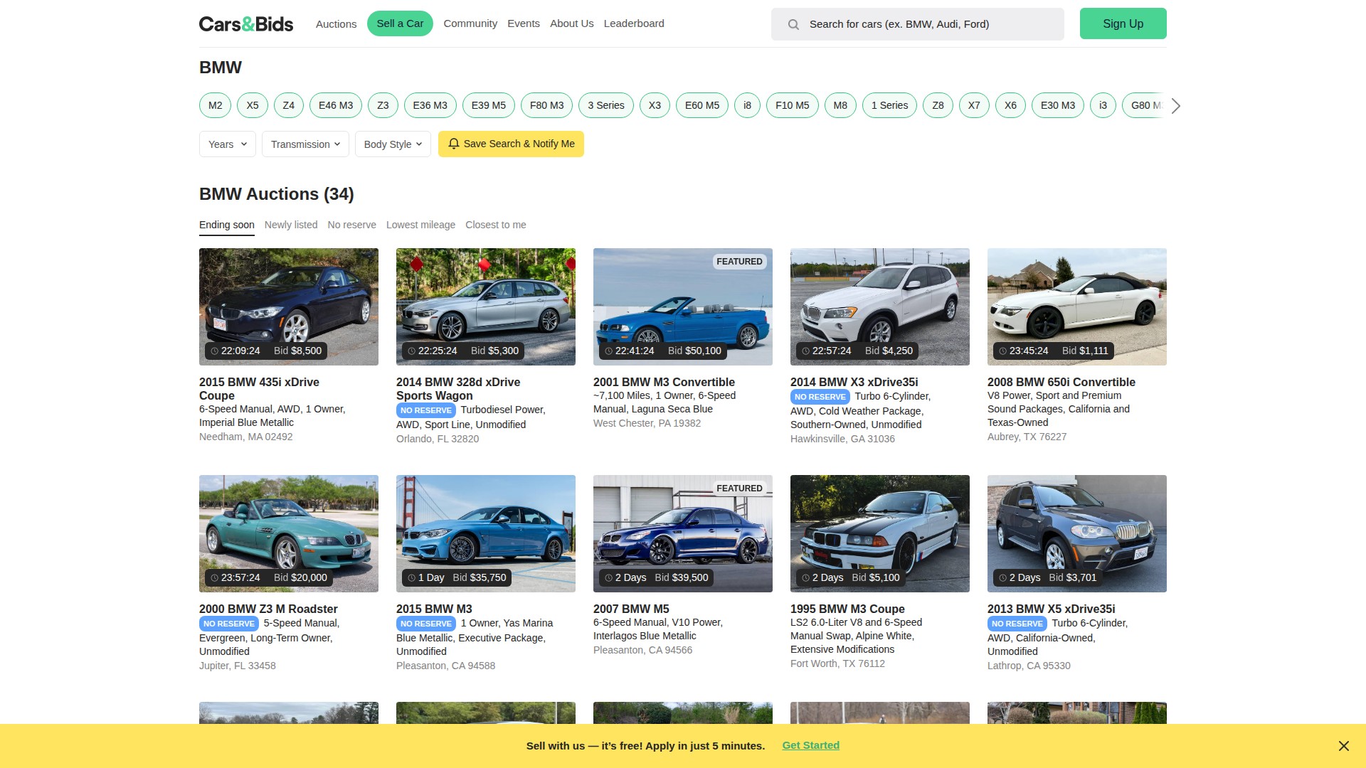Viewport: 1366px width, 768px height.
Task: Select the E46 M3 filter pill
Action: tap(335, 105)
